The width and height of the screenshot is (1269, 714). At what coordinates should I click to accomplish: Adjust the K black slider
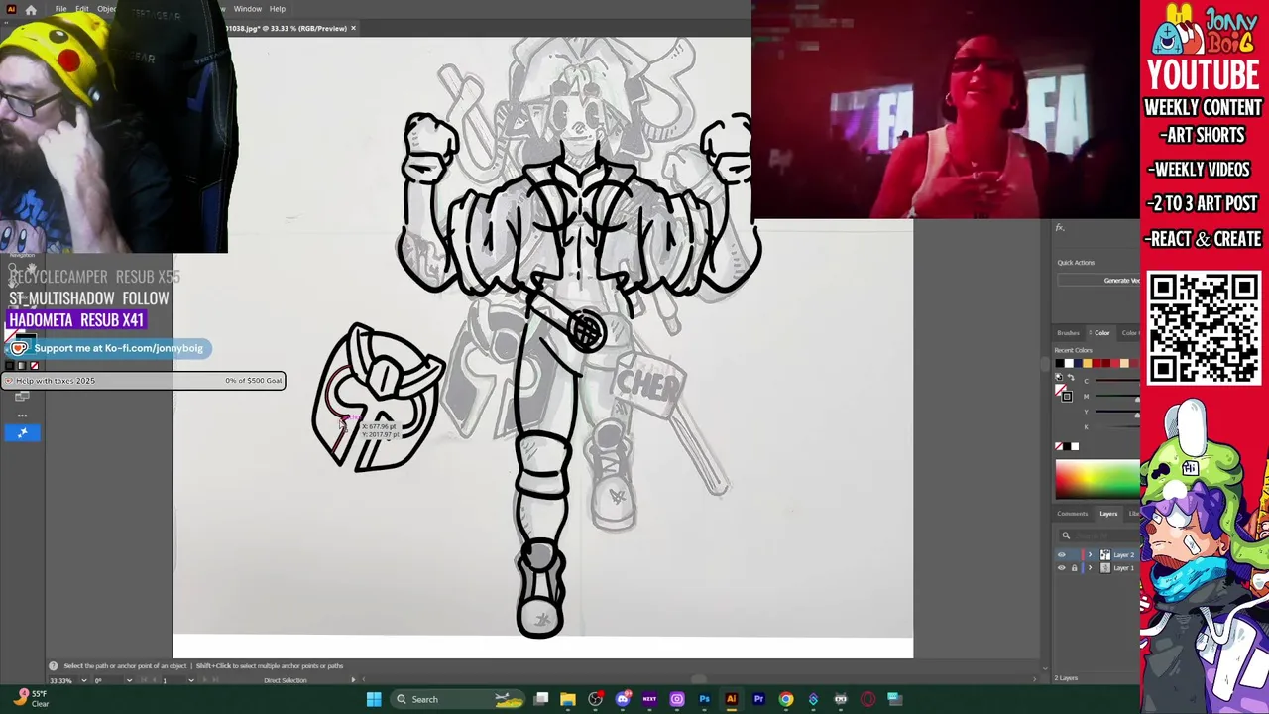1117,426
